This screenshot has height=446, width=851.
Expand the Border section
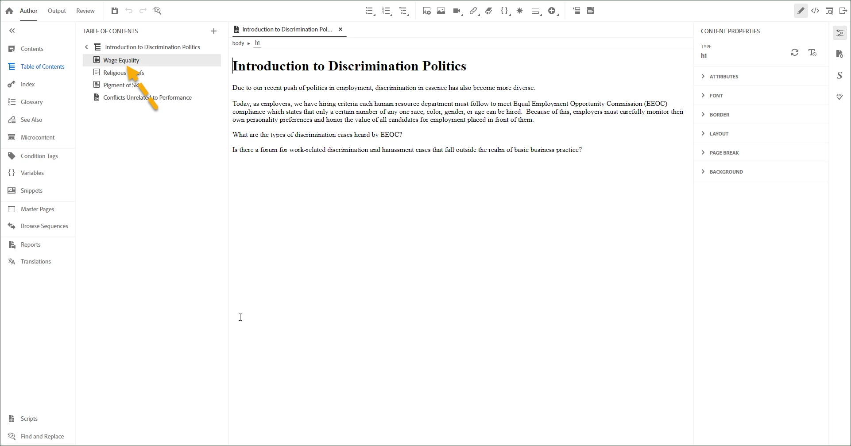coord(761,115)
